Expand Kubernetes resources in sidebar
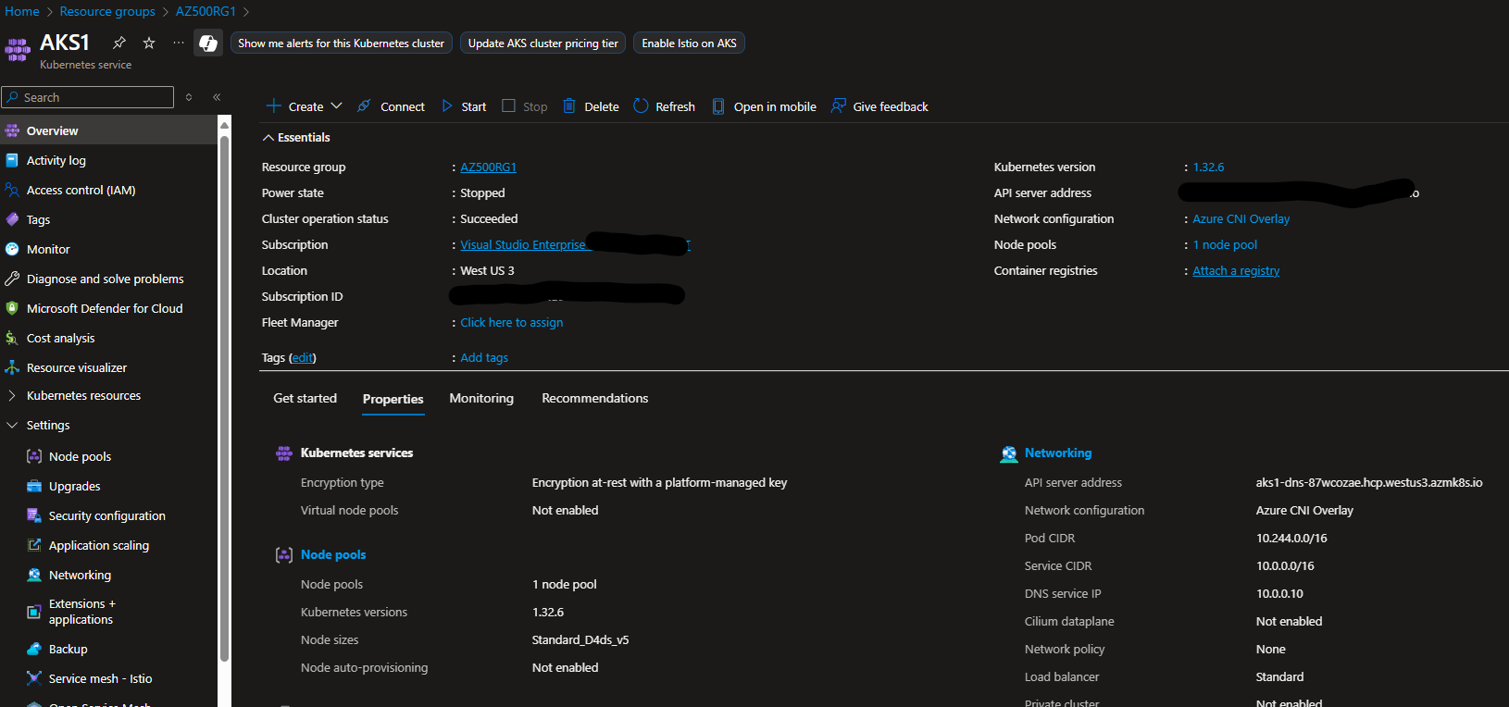Viewport: 1509px width, 707px height. pyautogui.click(x=12, y=395)
